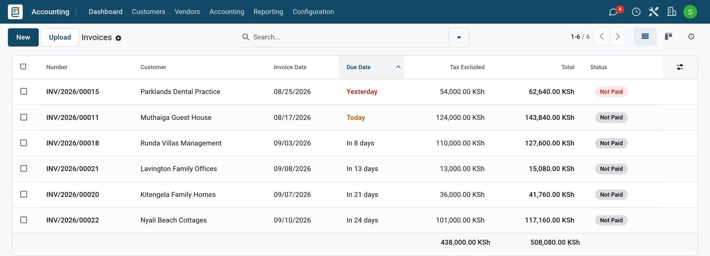Select the checkbox for INV/2026/00011
Viewport: 710px width, 256px height.
click(24, 117)
